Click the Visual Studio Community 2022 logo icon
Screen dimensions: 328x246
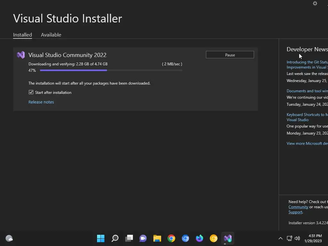point(21,55)
